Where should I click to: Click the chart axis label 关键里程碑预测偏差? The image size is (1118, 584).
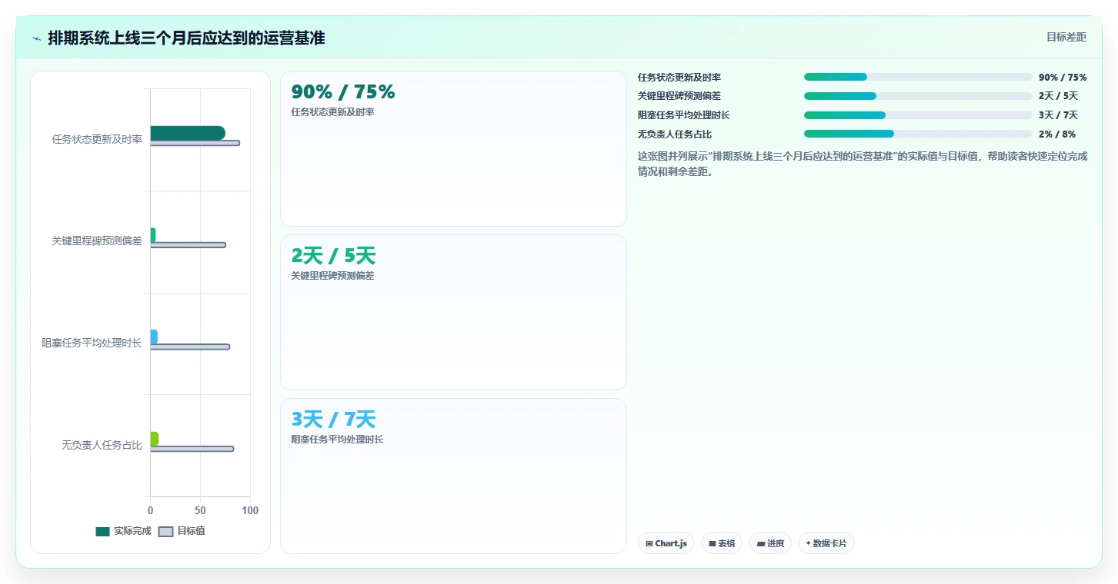(97, 241)
